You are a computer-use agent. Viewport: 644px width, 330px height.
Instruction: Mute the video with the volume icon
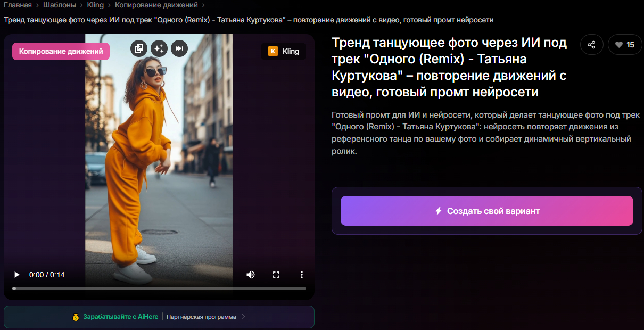pos(250,275)
